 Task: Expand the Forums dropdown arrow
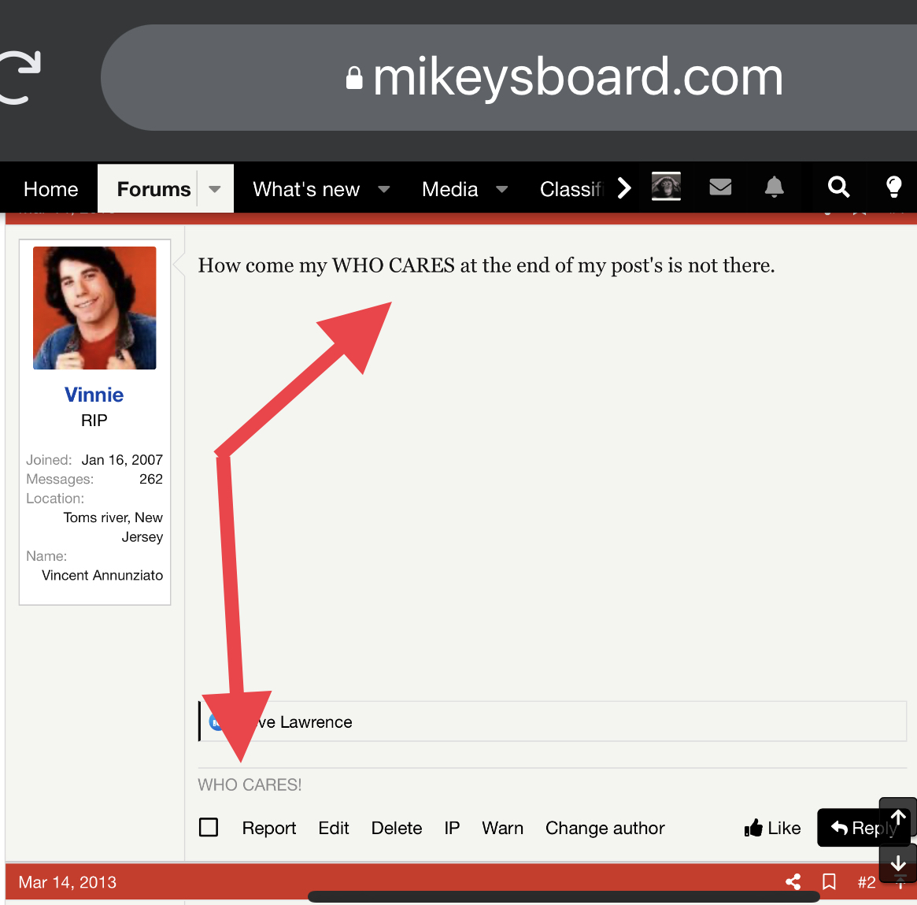pos(215,189)
